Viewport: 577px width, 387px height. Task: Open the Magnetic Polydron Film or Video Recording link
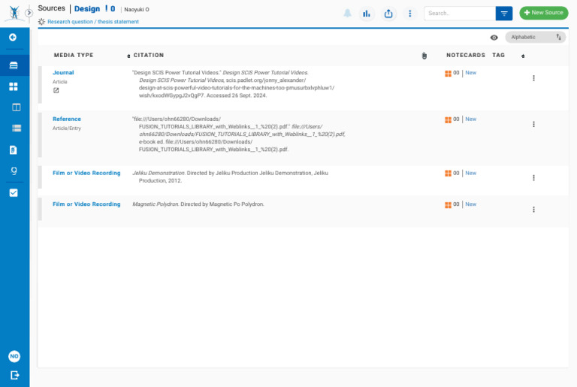[86, 204]
